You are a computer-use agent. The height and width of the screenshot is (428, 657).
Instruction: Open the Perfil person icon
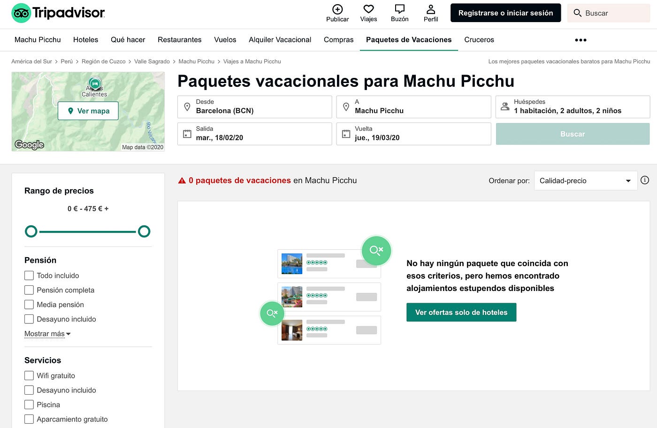pos(431,9)
